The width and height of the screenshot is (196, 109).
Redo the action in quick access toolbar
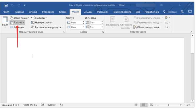pos(19,5)
